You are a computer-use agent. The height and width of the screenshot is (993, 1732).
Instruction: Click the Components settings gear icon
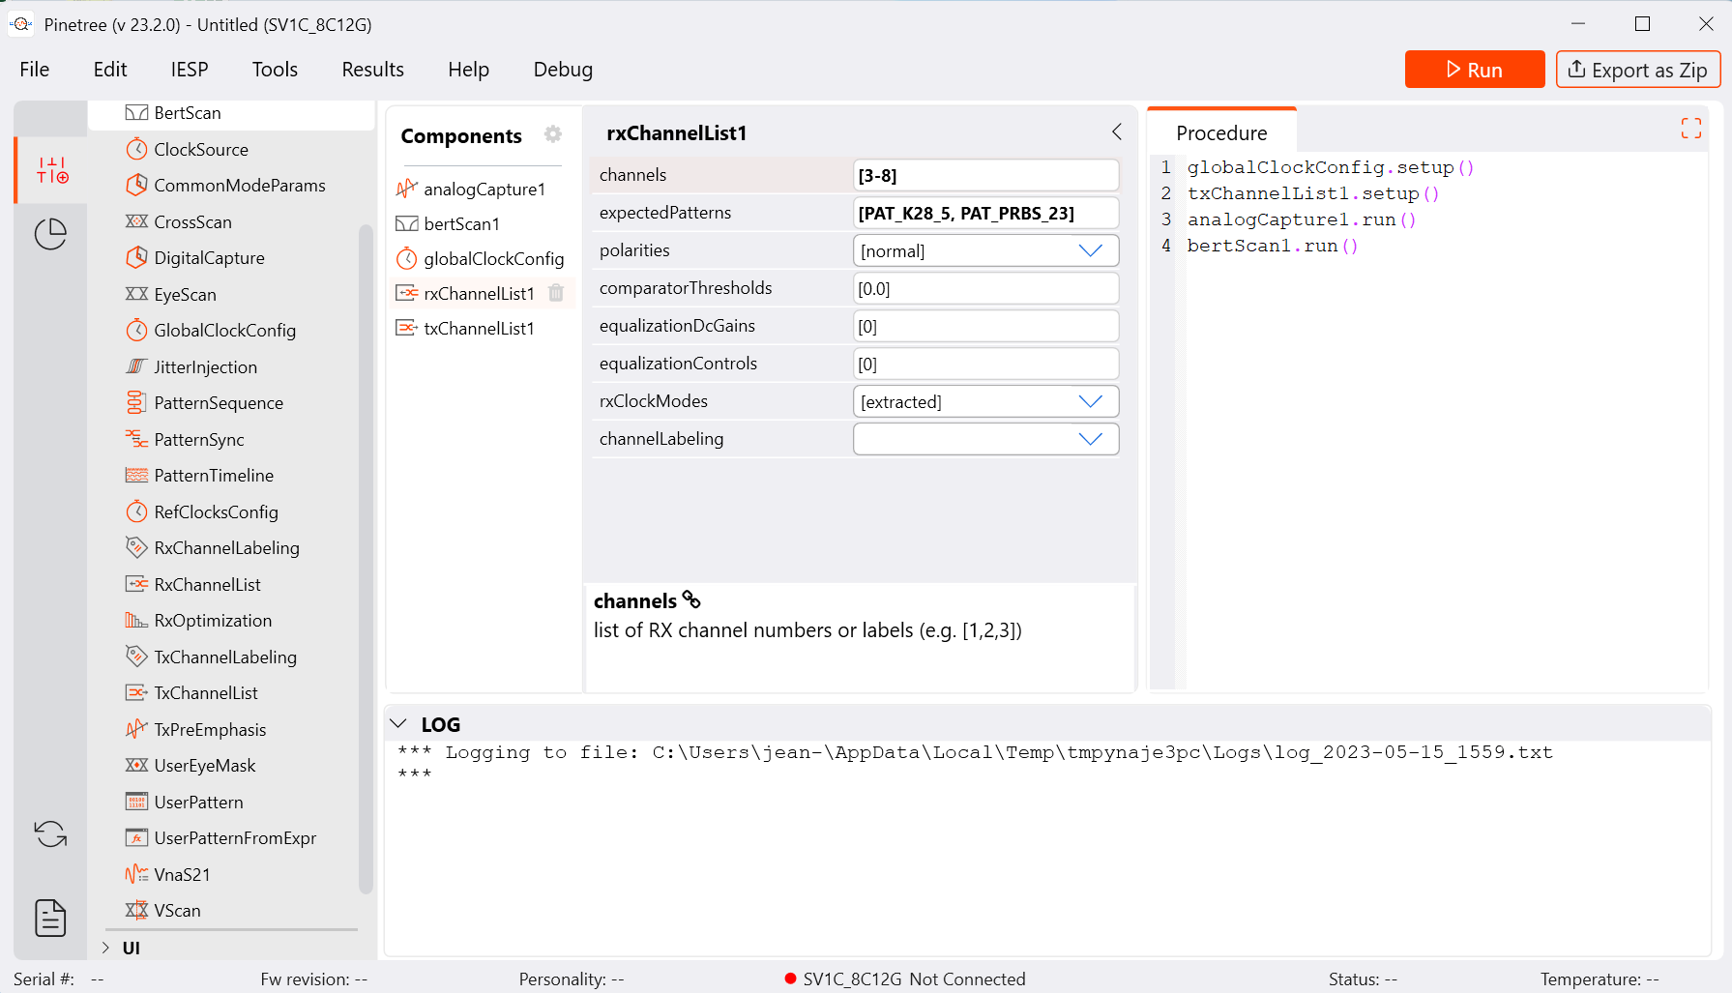pyautogui.click(x=553, y=134)
